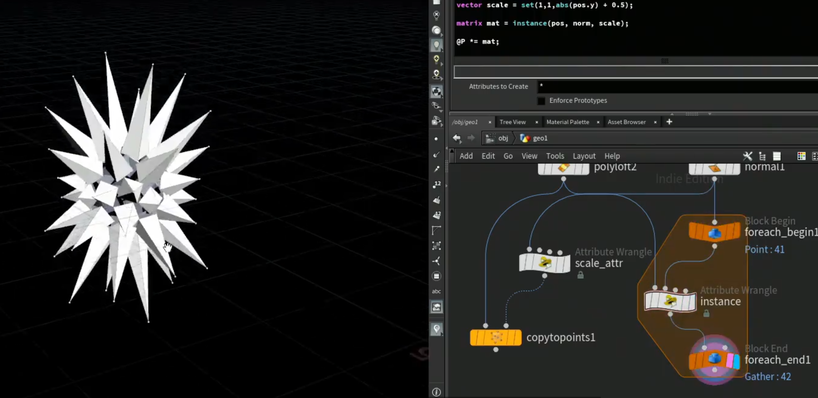Viewport: 818px width, 398px height.
Task: Click the Attributes to Create input field
Action: coord(677,86)
